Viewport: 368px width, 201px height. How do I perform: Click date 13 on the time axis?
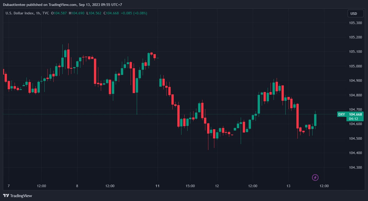288,186
